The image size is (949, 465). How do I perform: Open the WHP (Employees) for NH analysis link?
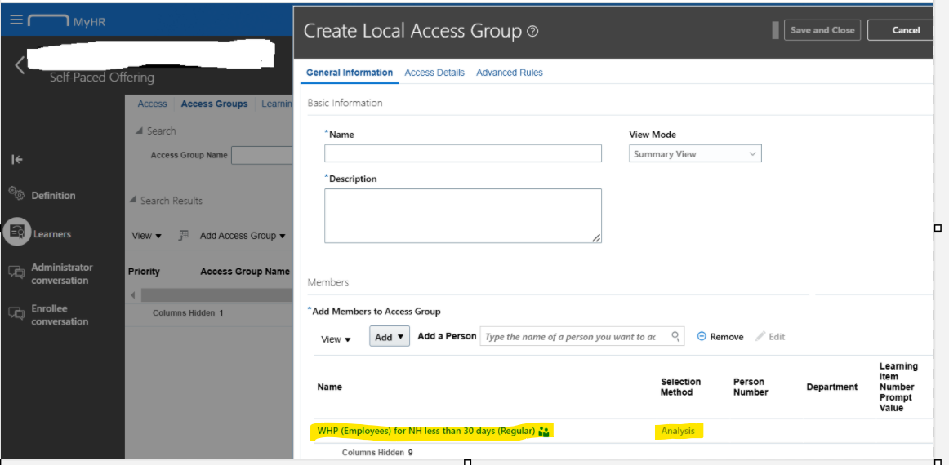426,431
